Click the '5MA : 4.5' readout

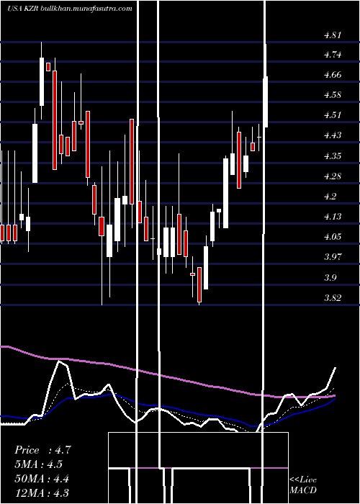point(38,464)
